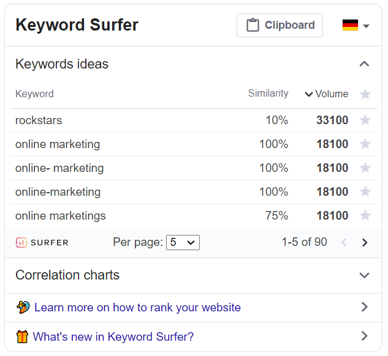388x356 pixels.
Task: Click the '1-5 of 90' pagination text
Action: point(305,242)
